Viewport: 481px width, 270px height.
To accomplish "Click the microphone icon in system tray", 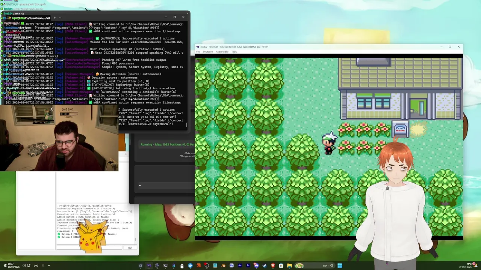I will (43, 265).
